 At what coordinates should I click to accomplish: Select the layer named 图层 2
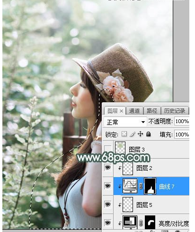(144, 168)
